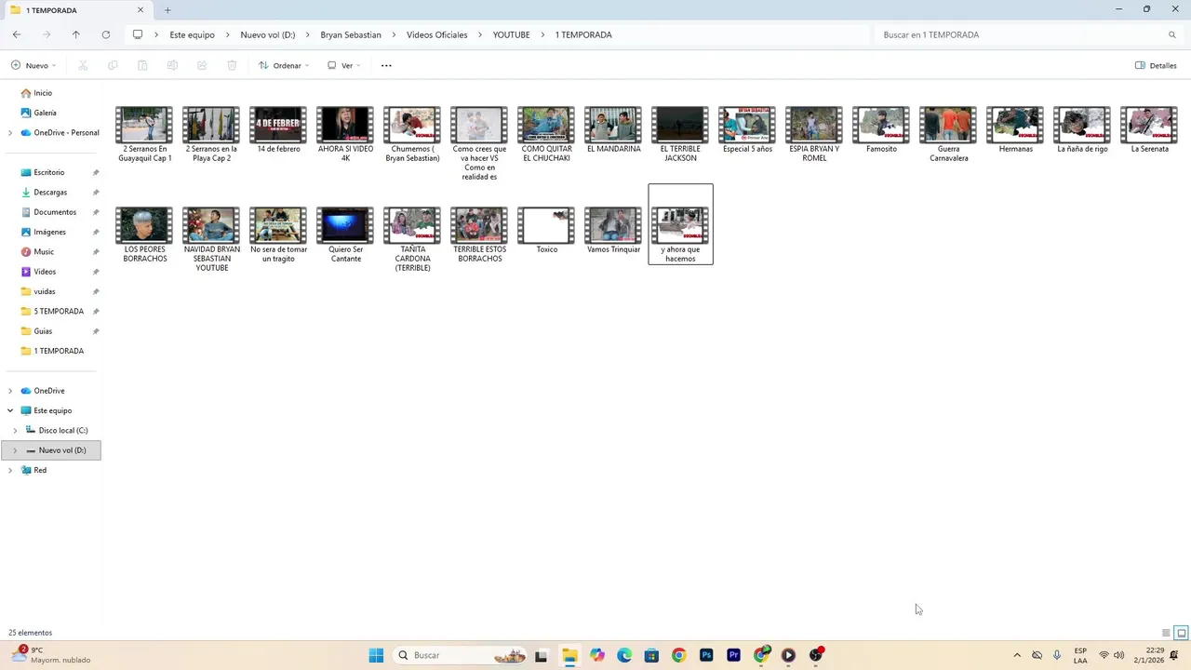Image resolution: width=1191 pixels, height=670 pixels.
Task: Toggle the Detalles pane button
Action: click(x=1156, y=65)
